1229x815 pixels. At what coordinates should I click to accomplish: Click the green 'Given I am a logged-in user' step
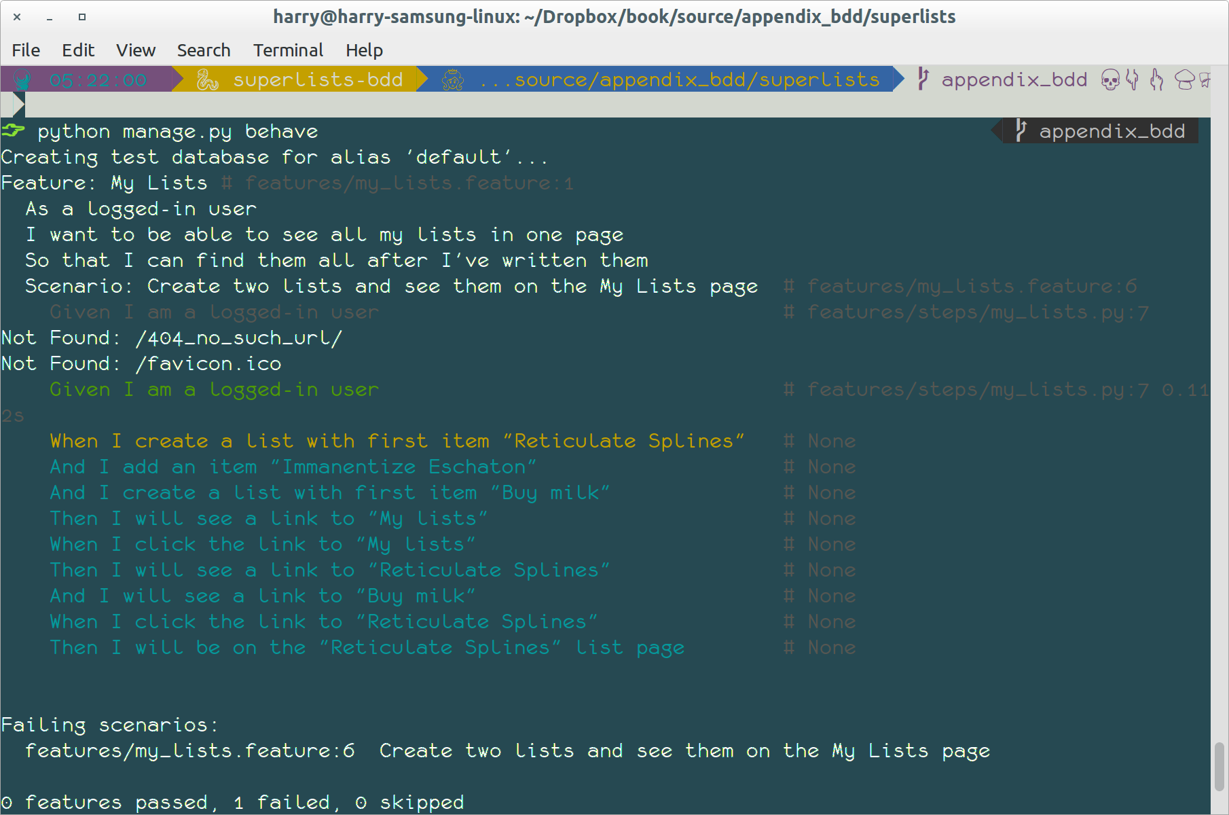(215, 390)
